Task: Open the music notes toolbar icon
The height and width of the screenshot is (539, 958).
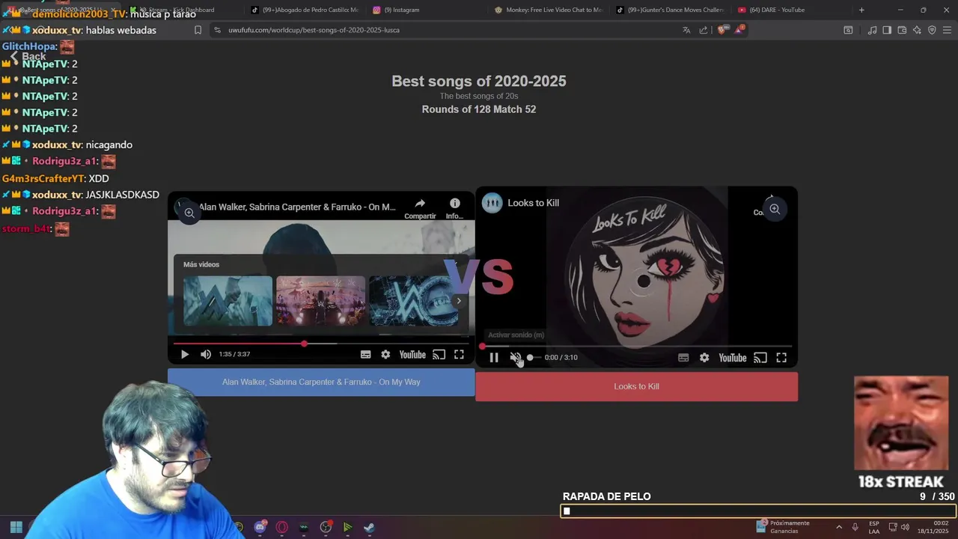Action: click(x=872, y=30)
